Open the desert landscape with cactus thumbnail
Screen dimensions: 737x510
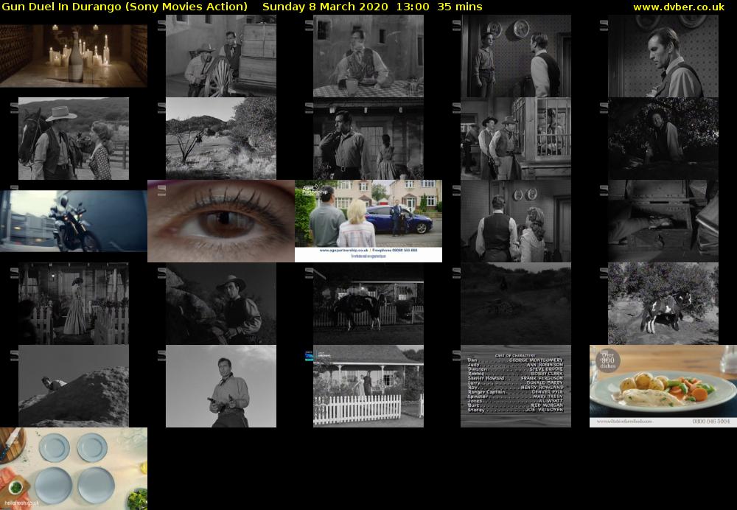tap(221, 139)
